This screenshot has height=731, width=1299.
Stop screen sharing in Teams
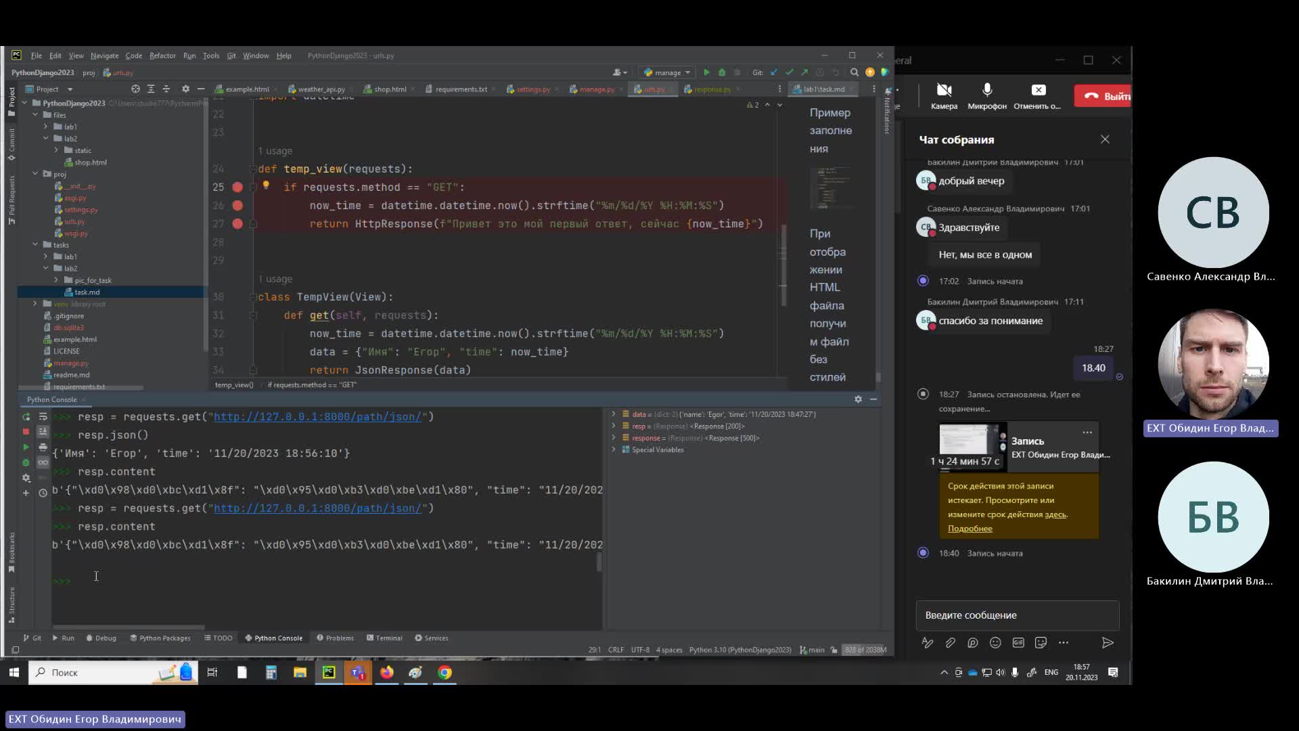(x=1038, y=95)
